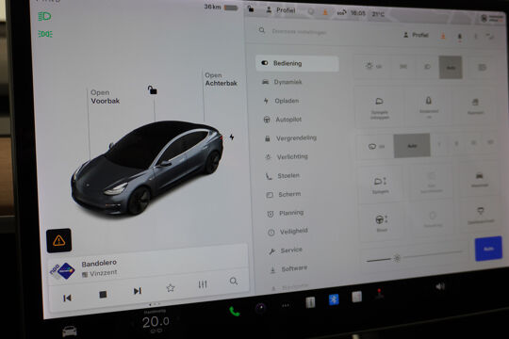Open the Voorbak front trunk
Image resolution: width=509 pixels, height=339 pixels.
[105, 97]
